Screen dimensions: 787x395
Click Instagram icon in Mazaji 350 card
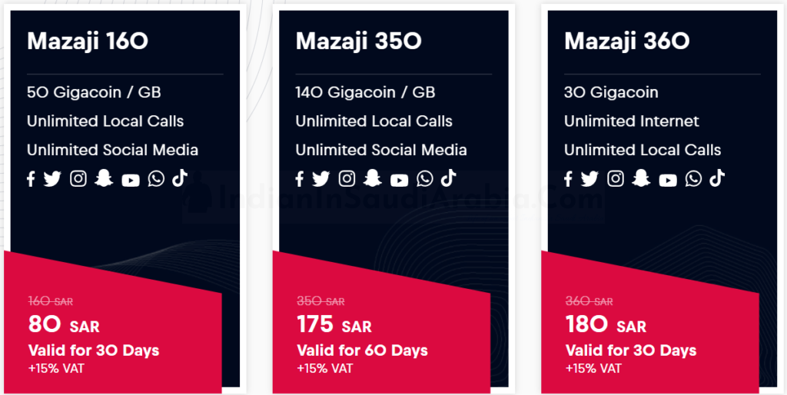tap(347, 179)
